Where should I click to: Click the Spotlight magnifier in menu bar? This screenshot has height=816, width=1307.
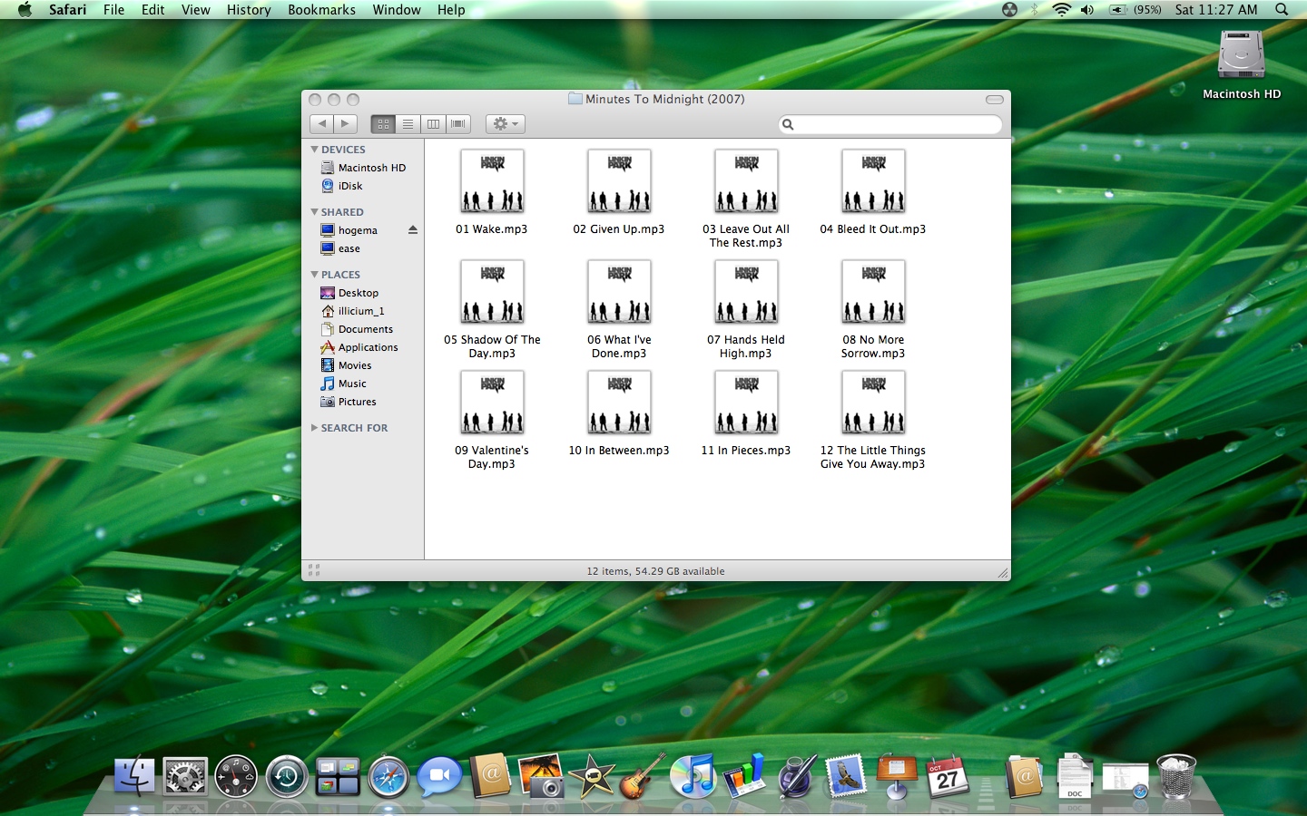tap(1282, 10)
